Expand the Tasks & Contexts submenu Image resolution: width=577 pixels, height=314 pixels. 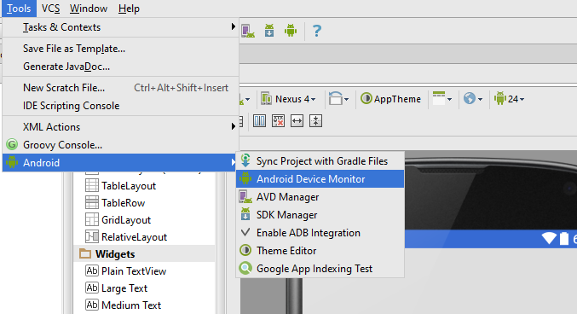click(x=121, y=27)
